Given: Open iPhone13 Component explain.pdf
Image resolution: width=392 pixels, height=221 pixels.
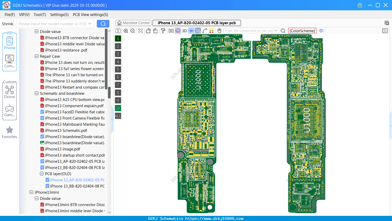Looking at the screenshot, I should coord(74,106).
